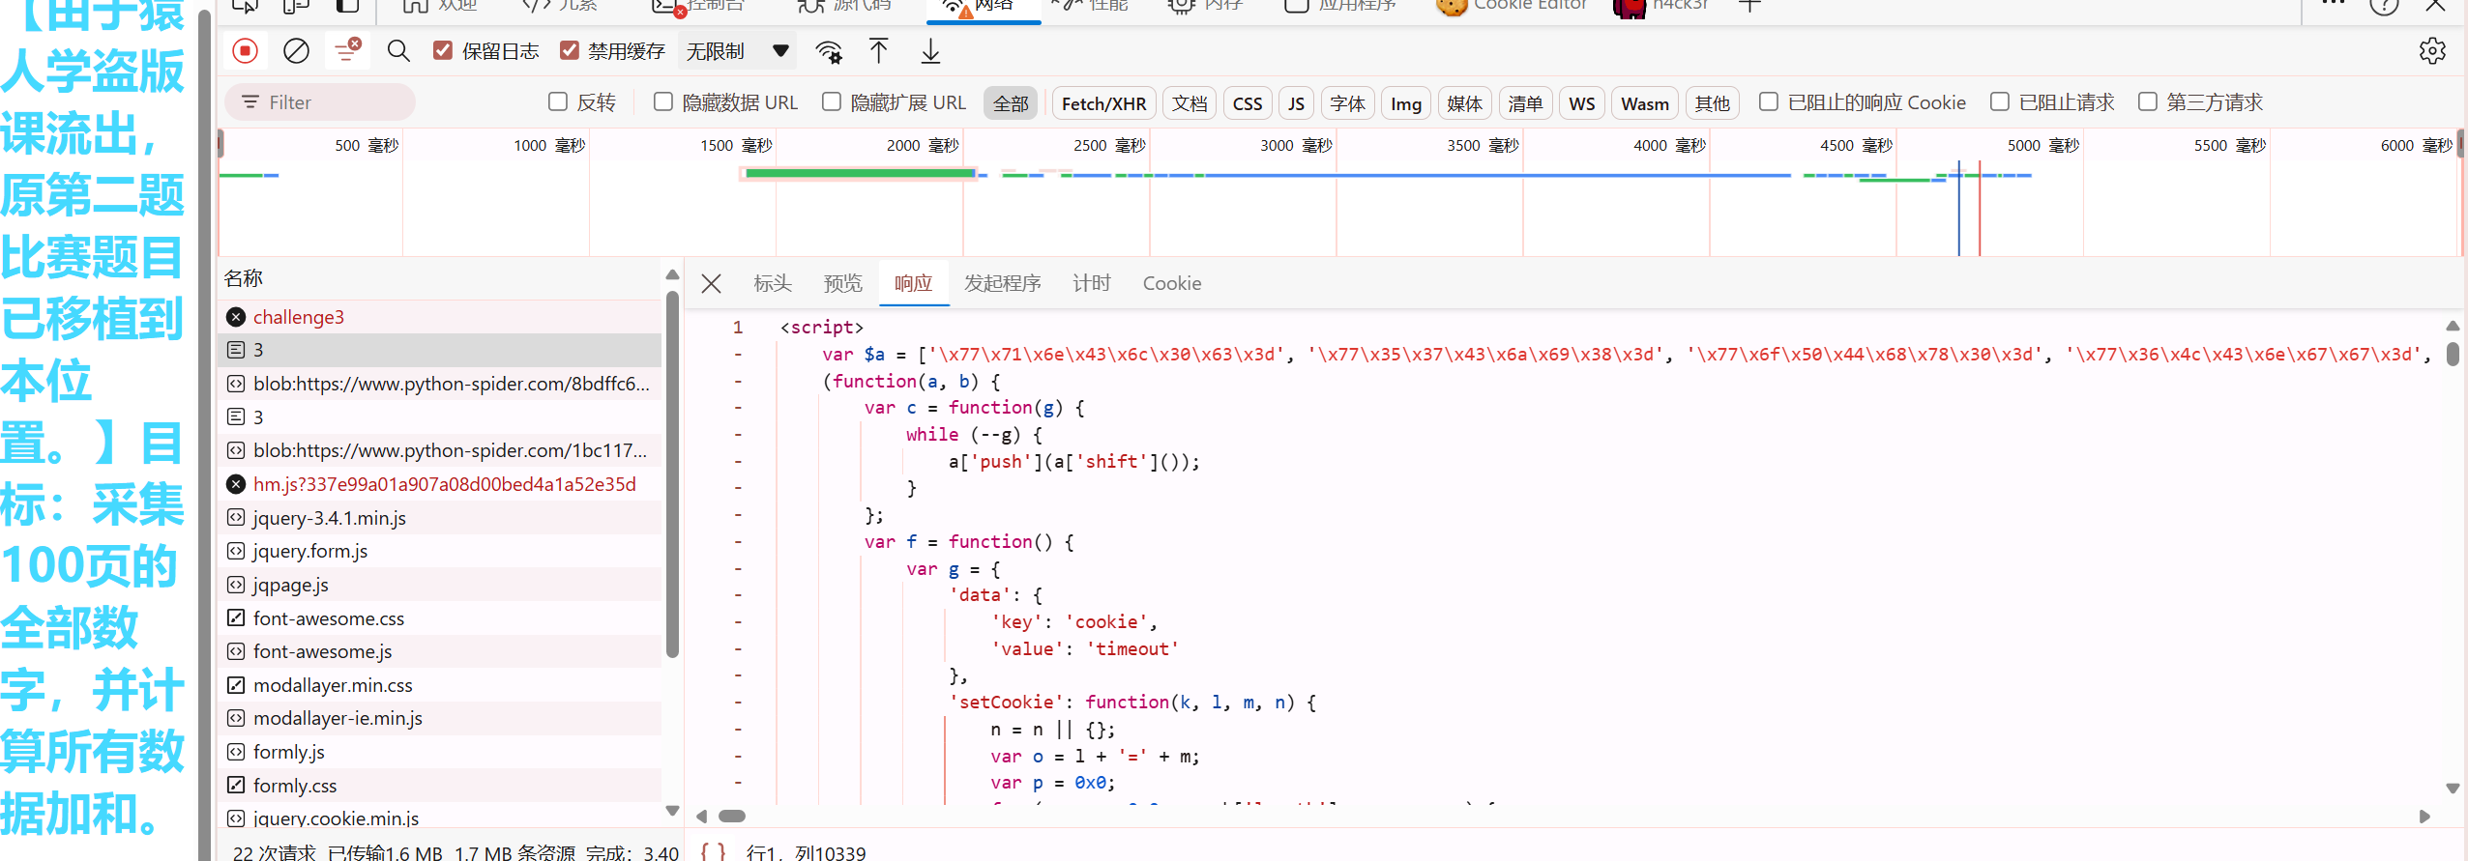The width and height of the screenshot is (2468, 861).
Task: Filter requests by CSS type
Action: (x=1248, y=103)
